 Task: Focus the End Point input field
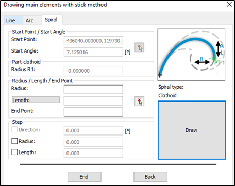(x=93, y=112)
